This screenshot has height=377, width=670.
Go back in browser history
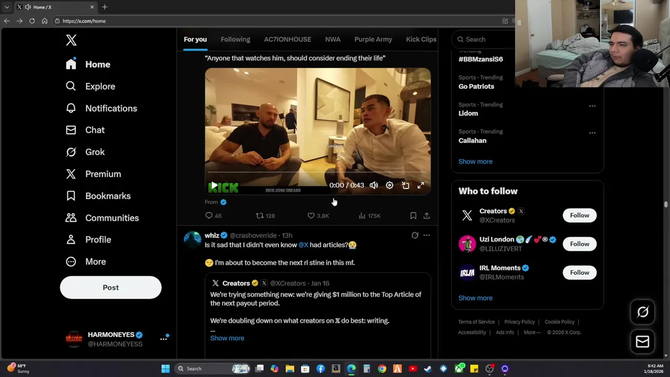(7, 21)
